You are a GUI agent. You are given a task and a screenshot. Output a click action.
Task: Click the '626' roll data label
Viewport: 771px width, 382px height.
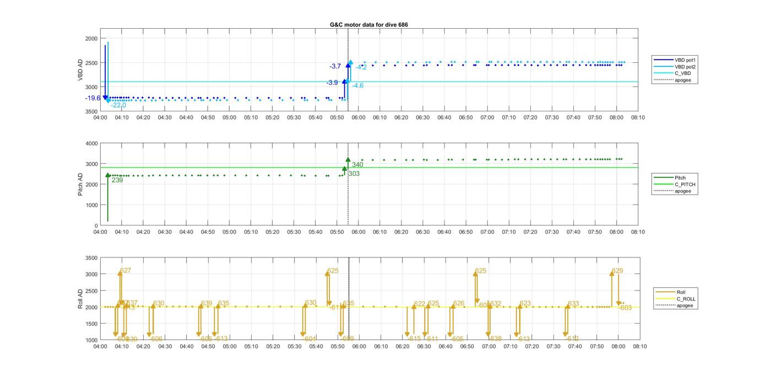click(x=459, y=304)
